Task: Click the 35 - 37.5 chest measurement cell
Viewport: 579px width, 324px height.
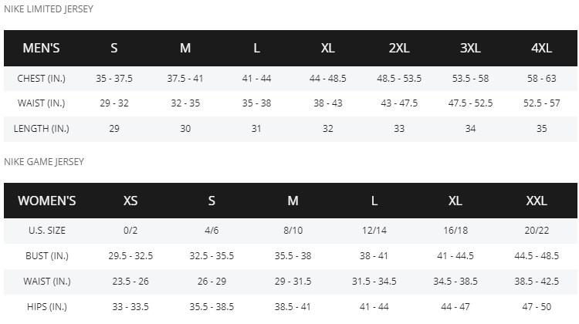Action: 114,78
